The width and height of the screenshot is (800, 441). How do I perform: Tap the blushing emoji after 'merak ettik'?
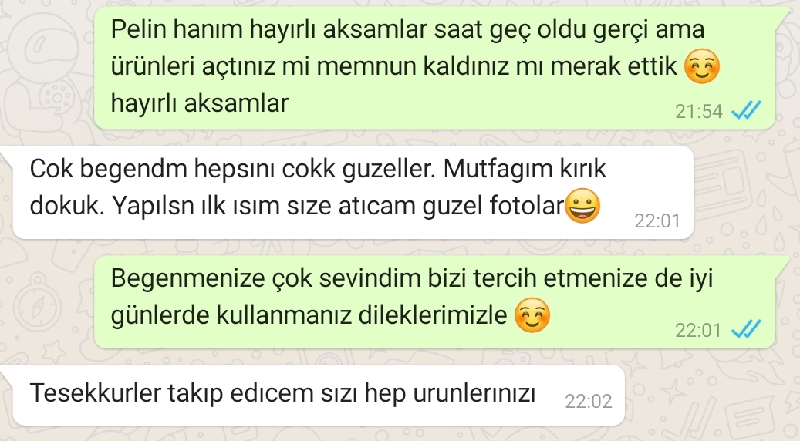click(701, 66)
